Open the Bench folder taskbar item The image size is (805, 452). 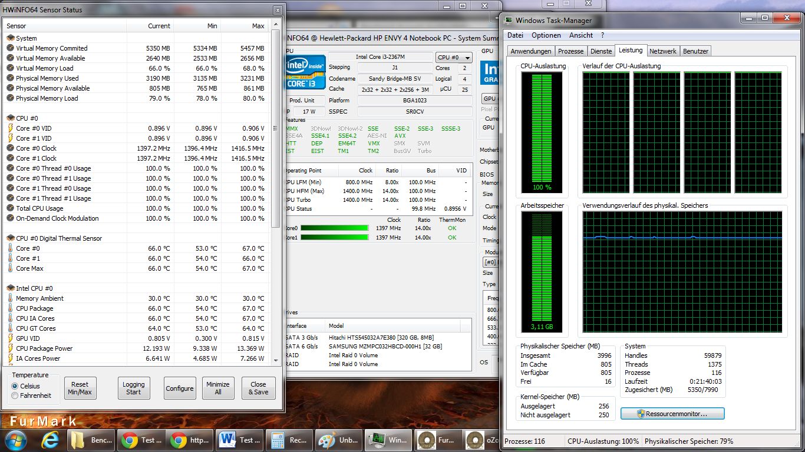tap(92, 440)
